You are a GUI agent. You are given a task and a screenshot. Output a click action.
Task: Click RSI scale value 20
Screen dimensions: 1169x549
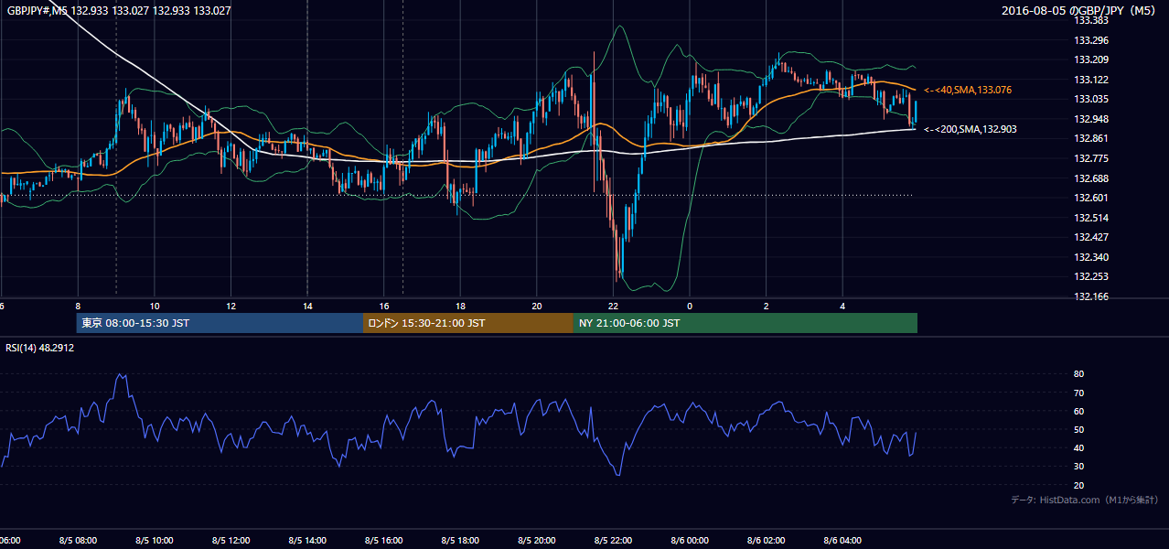click(x=1078, y=485)
